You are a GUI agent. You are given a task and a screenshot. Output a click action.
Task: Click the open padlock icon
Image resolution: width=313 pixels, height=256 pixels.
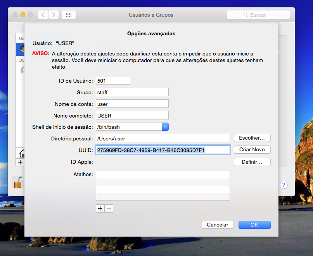tap(18, 182)
